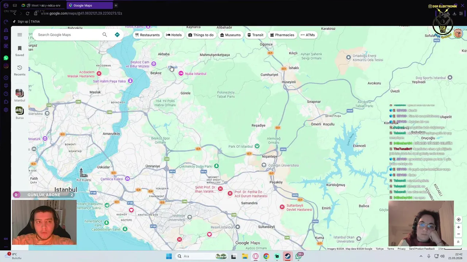Click the Polonezköy Tabiat Parkı label
Image resolution: width=467 pixels, height=262 pixels.
[226, 95]
